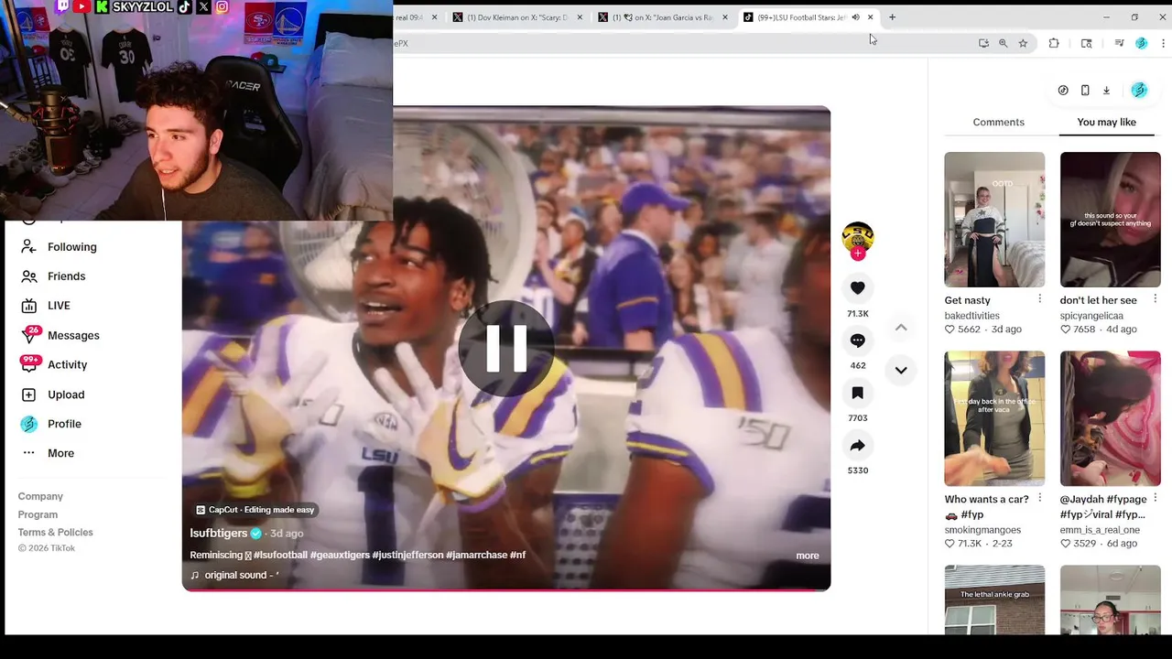This screenshot has width=1172, height=659.
Task: Open the lsufbtigers username link
Action: pyautogui.click(x=219, y=533)
